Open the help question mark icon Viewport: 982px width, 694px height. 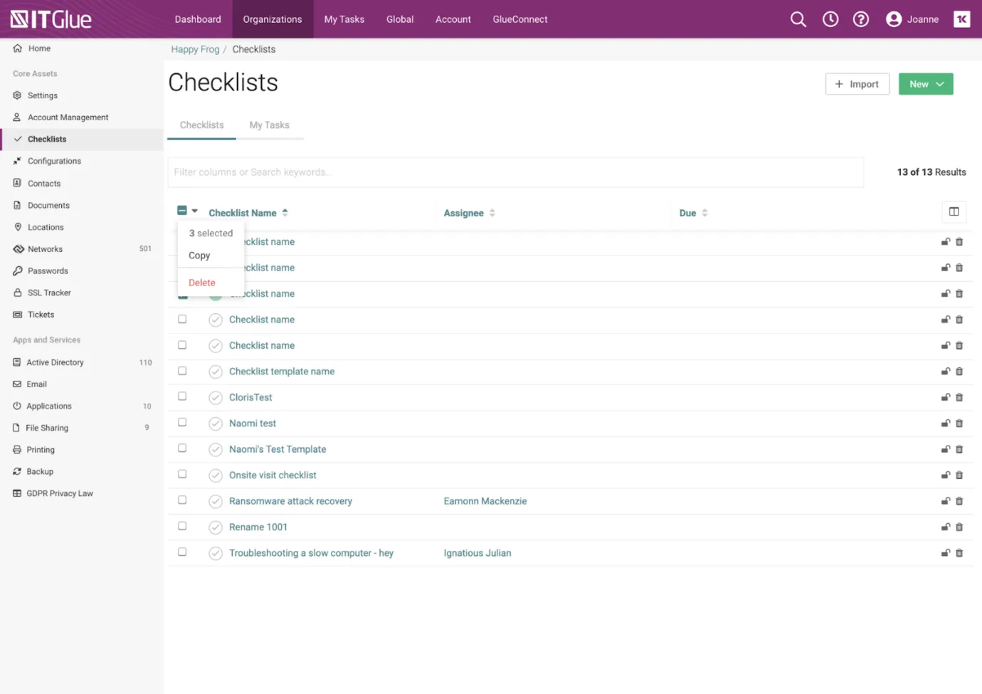point(860,19)
